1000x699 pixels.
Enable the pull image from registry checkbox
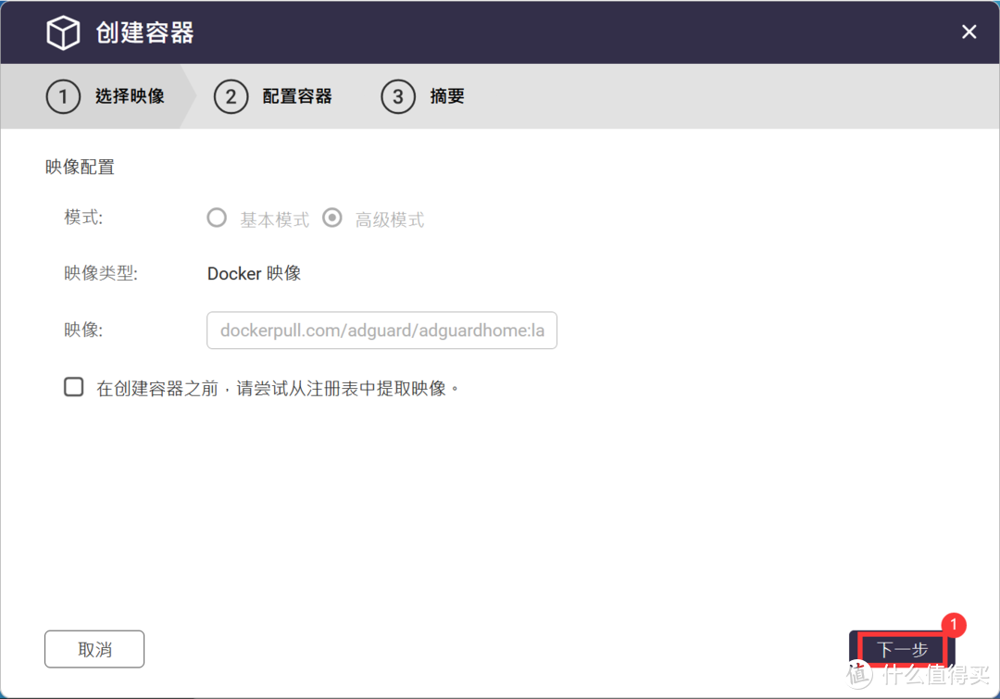point(73,387)
